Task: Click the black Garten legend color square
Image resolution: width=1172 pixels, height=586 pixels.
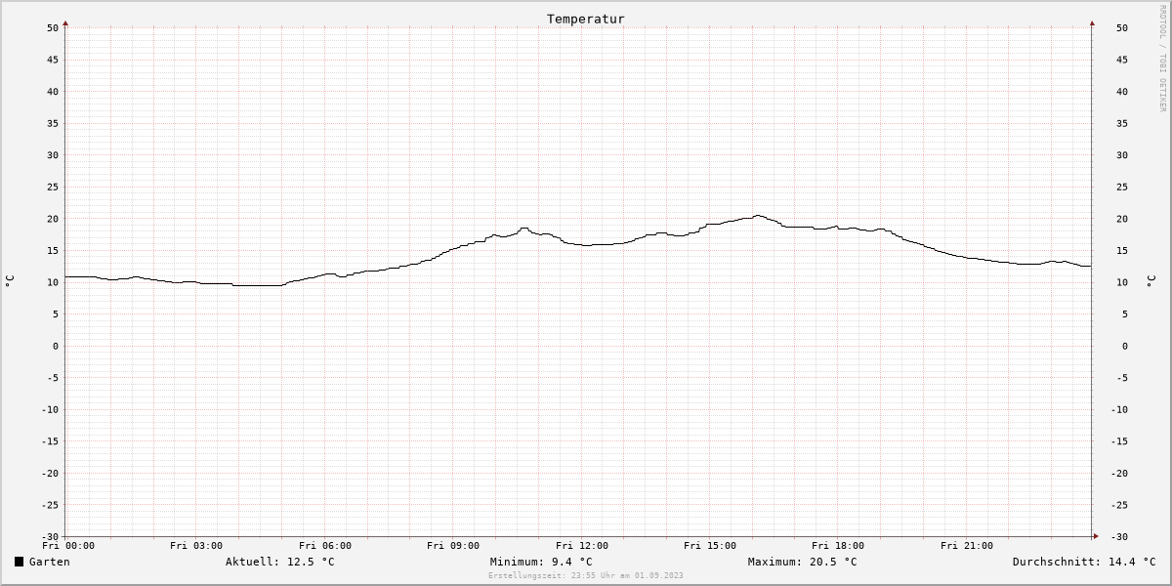Action: (x=20, y=562)
